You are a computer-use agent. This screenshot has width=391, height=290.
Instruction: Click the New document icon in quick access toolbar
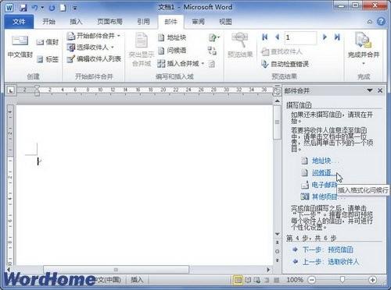click(x=63, y=8)
